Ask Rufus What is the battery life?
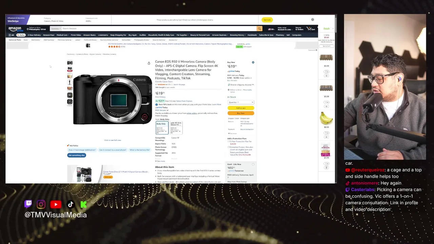The height and width of the screenshot is (244, 434). tap(140, 150)
